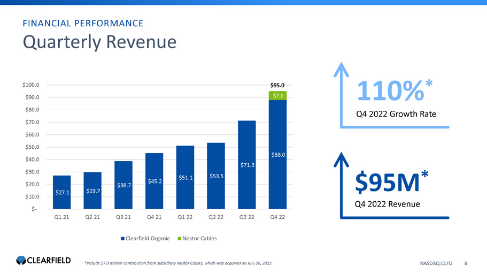Click the Q2 21 bar labeled $29.7
The width and height of the screenshot is (487, 274).
(92, 191)
